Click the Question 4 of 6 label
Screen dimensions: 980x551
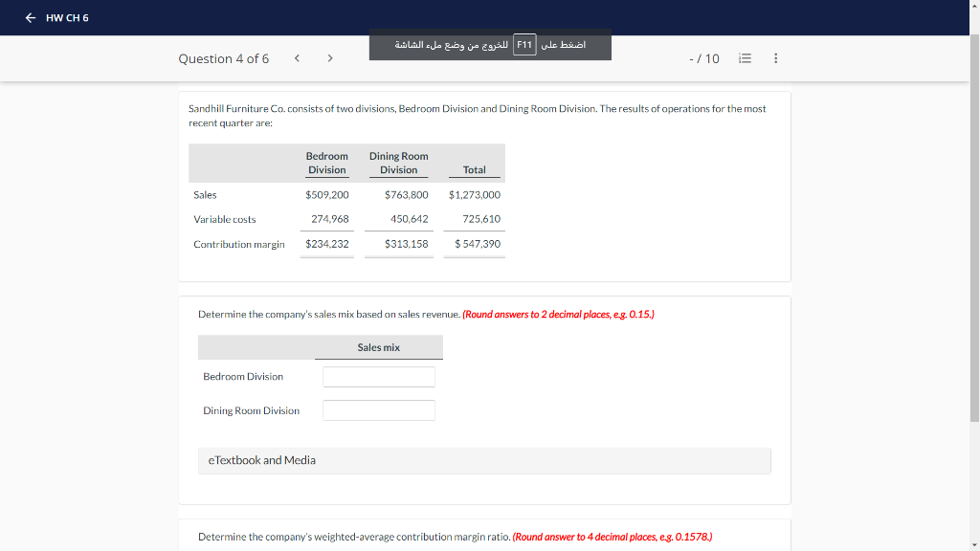point(224,58)
